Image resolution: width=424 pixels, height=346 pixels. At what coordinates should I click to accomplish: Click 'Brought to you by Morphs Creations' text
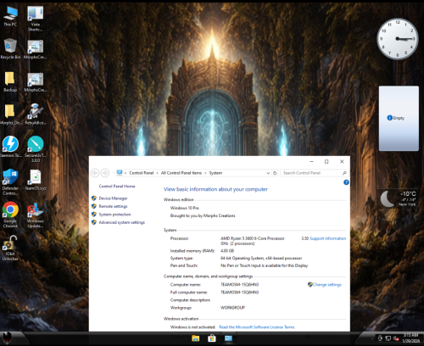coord(203,215)
